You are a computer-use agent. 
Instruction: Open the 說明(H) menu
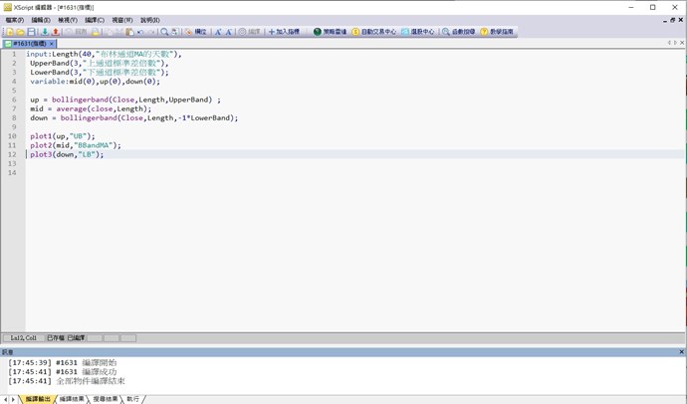[x=149, y=20]
